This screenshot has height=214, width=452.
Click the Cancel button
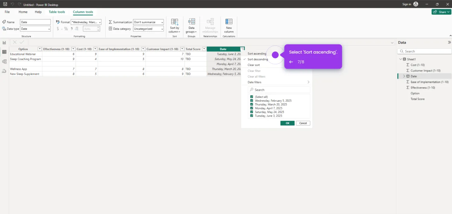(x=303, y=123)
